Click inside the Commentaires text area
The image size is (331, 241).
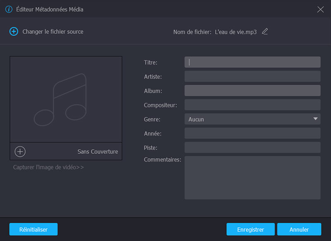pyautogui.click(x=252, y=178)
